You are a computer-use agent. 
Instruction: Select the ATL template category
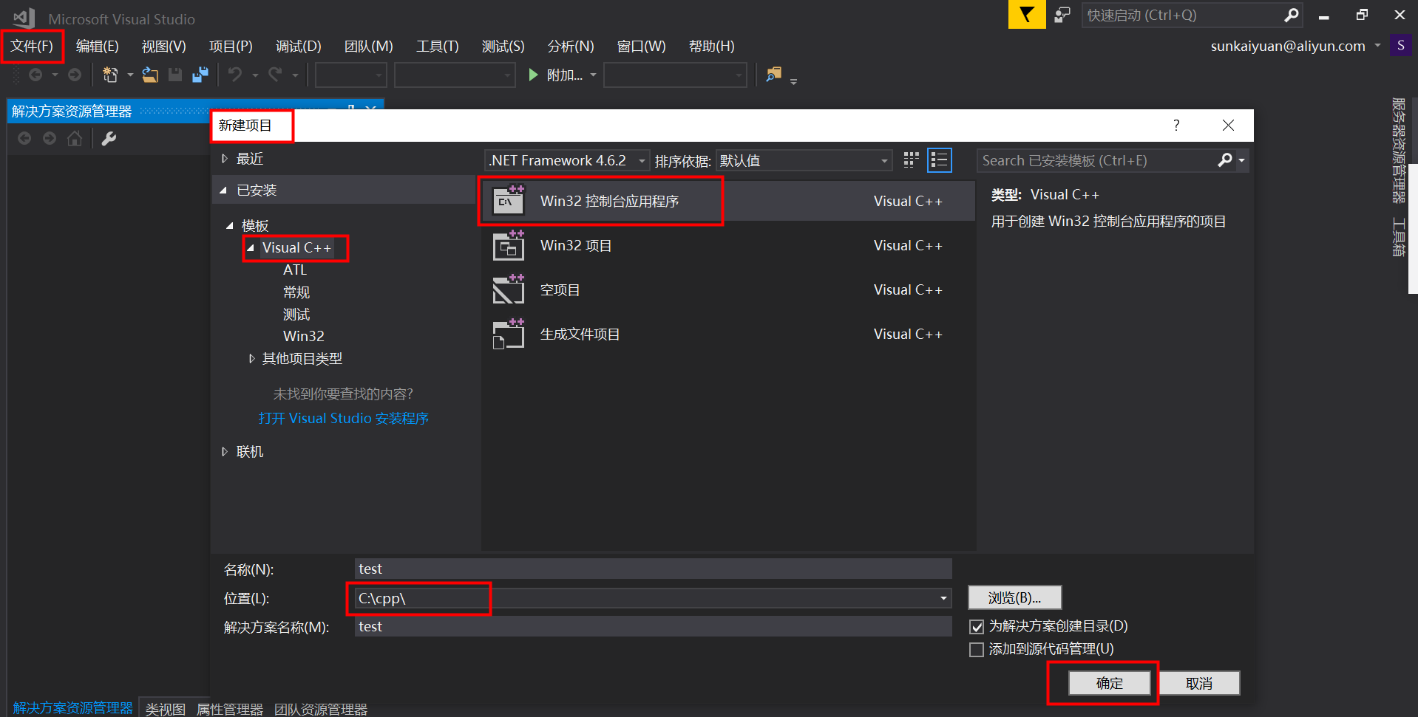click(295, 270)
